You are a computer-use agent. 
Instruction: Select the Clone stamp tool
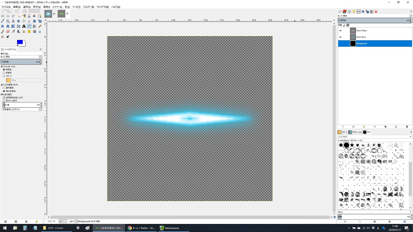coord(24,31)
